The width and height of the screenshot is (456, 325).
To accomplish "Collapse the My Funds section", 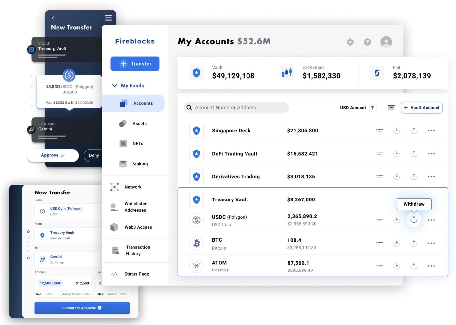I will [x=115, y=86].
